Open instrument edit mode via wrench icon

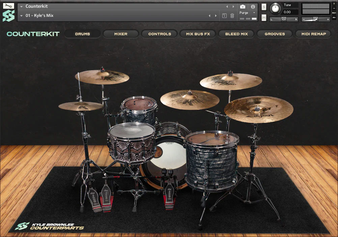8,6
